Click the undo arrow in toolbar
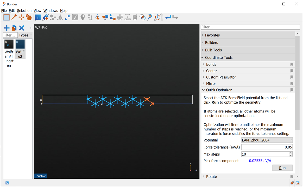Screen dimensions: 303x187 click(x=168, y=17)
